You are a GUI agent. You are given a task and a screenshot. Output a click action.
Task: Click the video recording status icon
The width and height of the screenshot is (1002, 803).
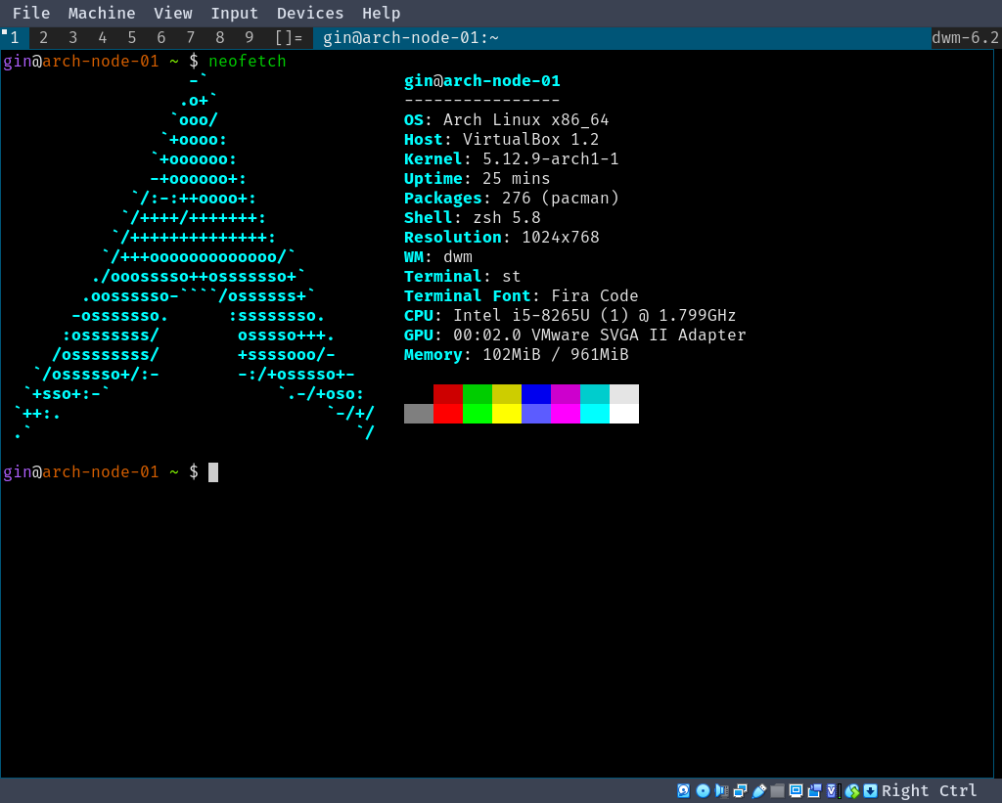pos(814,790)
